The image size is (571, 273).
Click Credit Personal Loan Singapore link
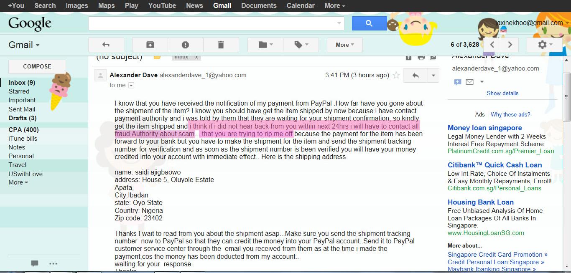496,262
